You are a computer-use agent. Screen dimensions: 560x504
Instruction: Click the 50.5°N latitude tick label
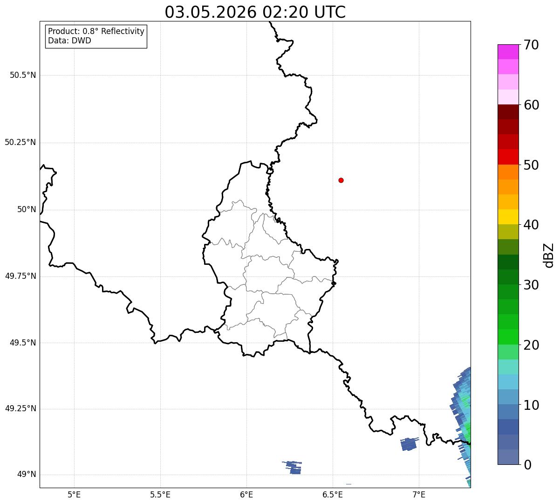point(23,75)
